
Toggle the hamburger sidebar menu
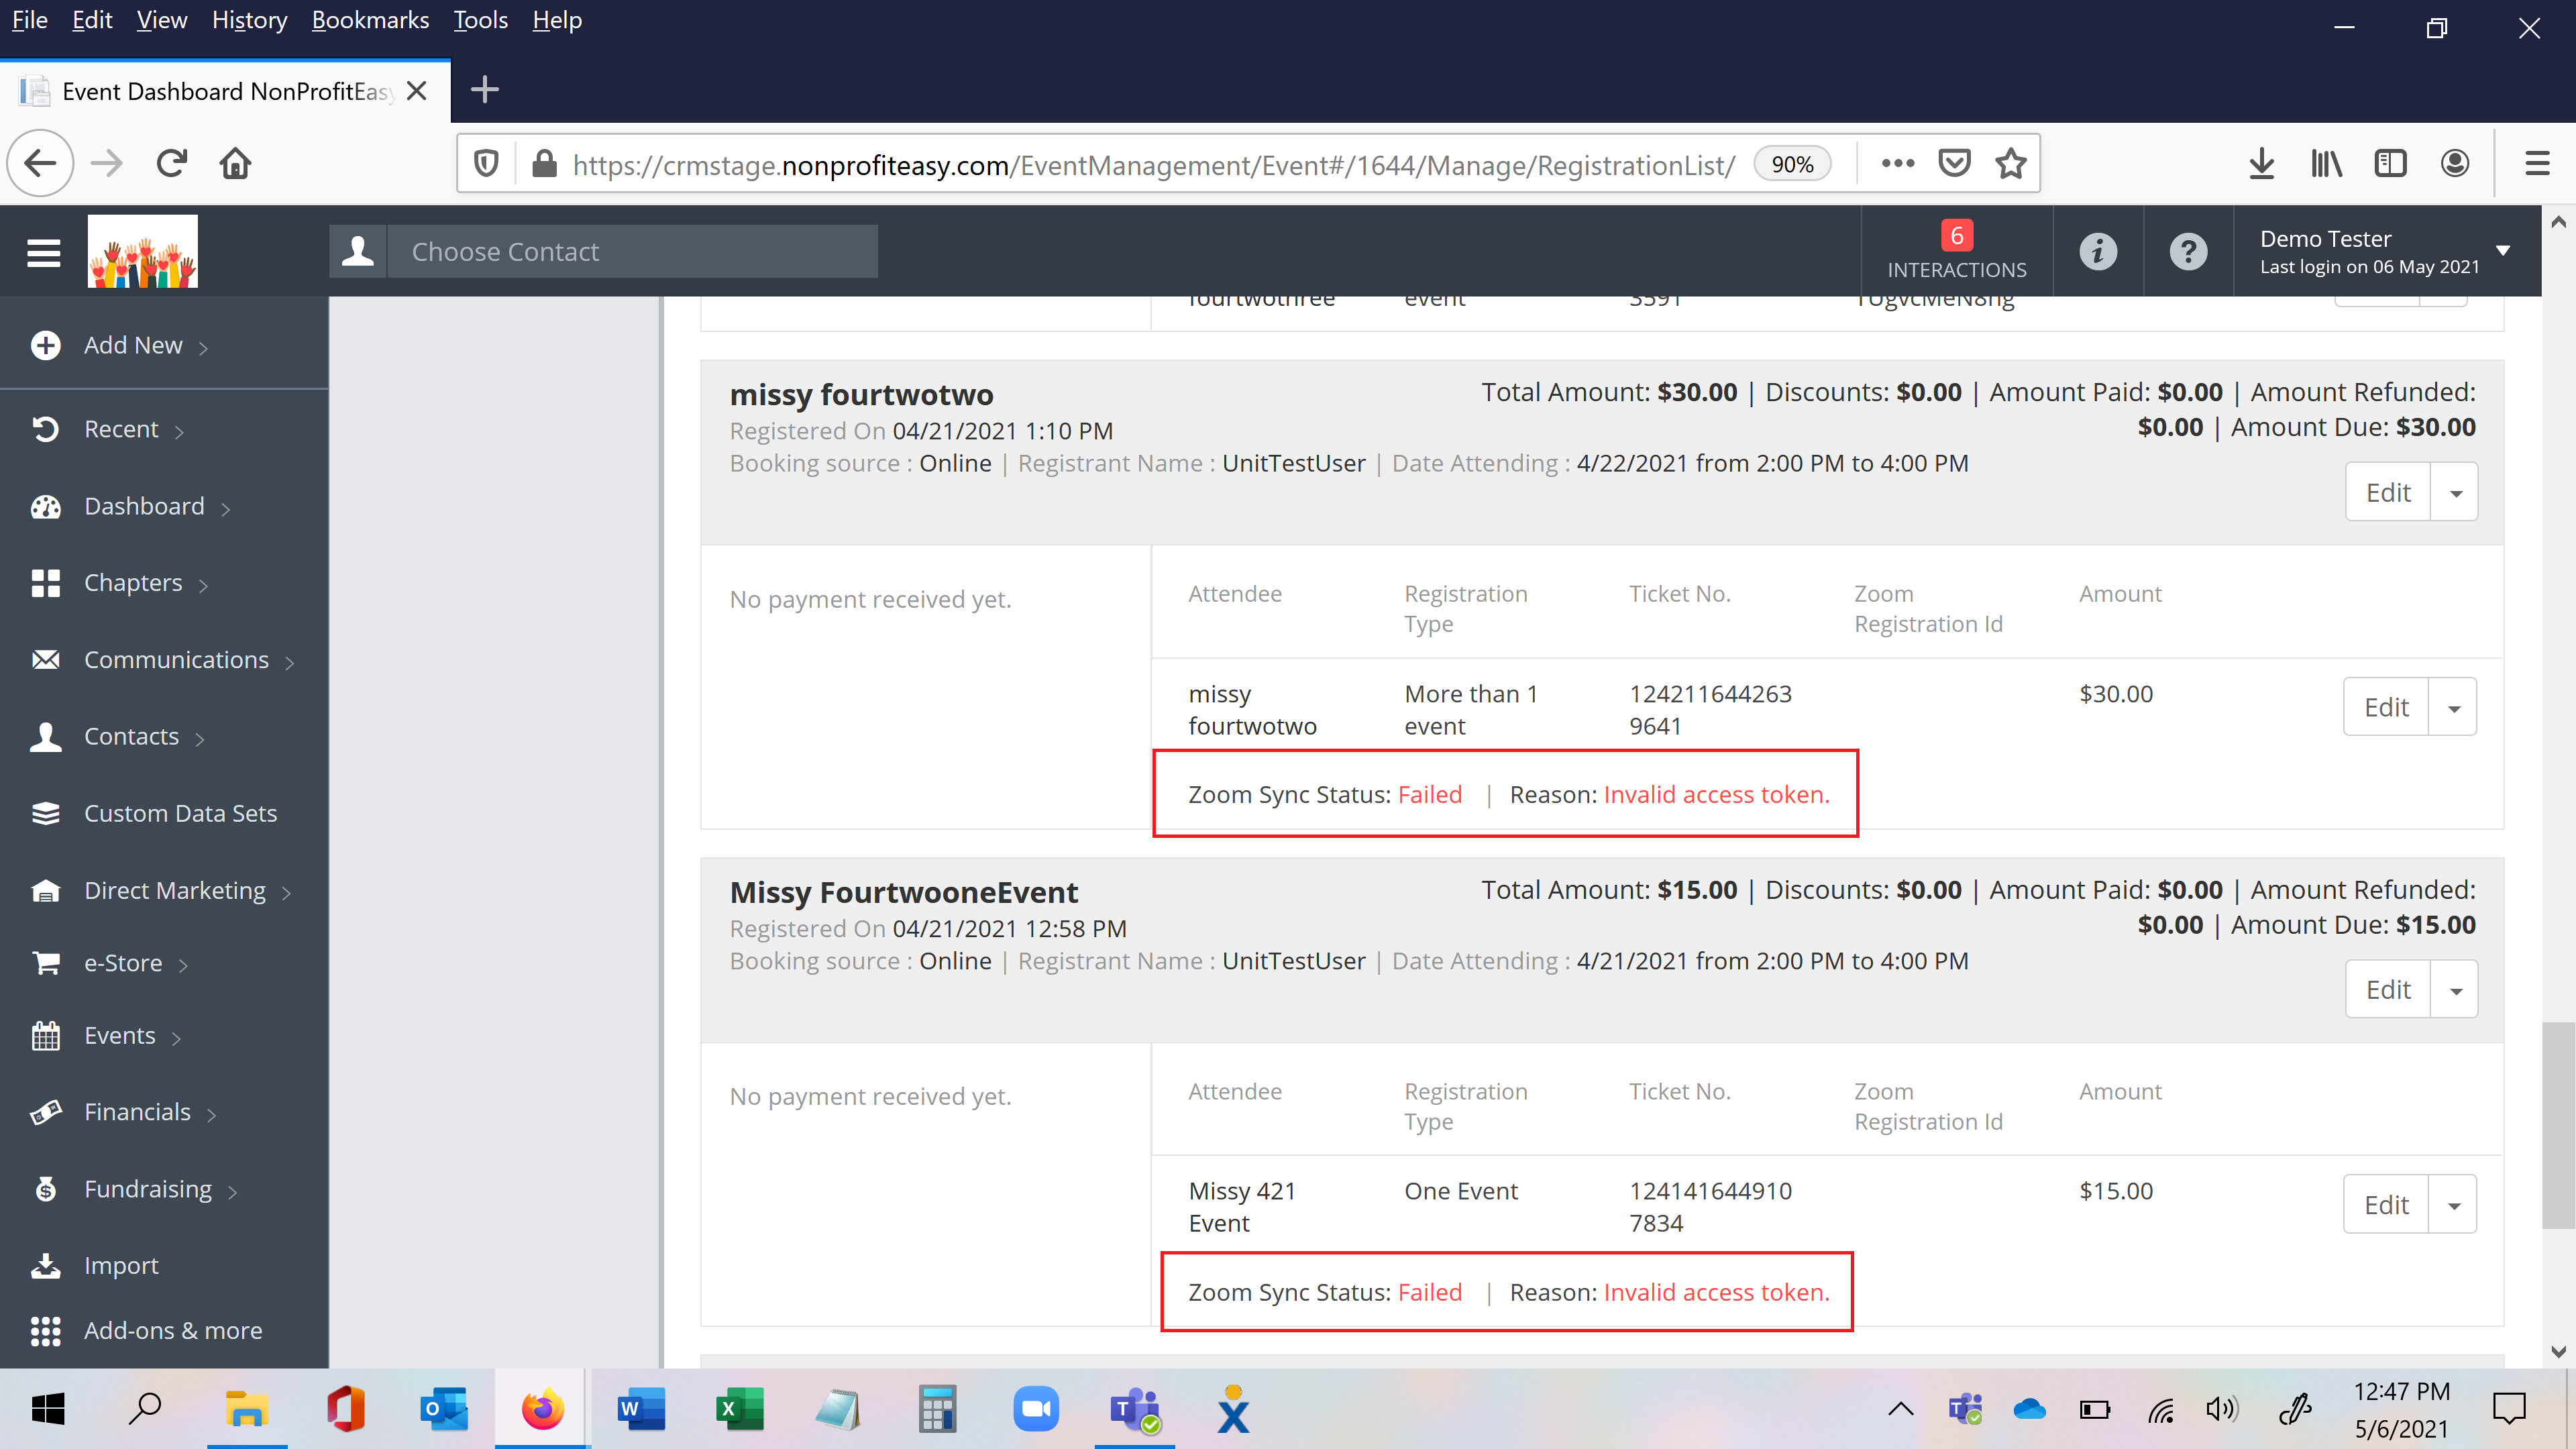(x=44, y=252)
